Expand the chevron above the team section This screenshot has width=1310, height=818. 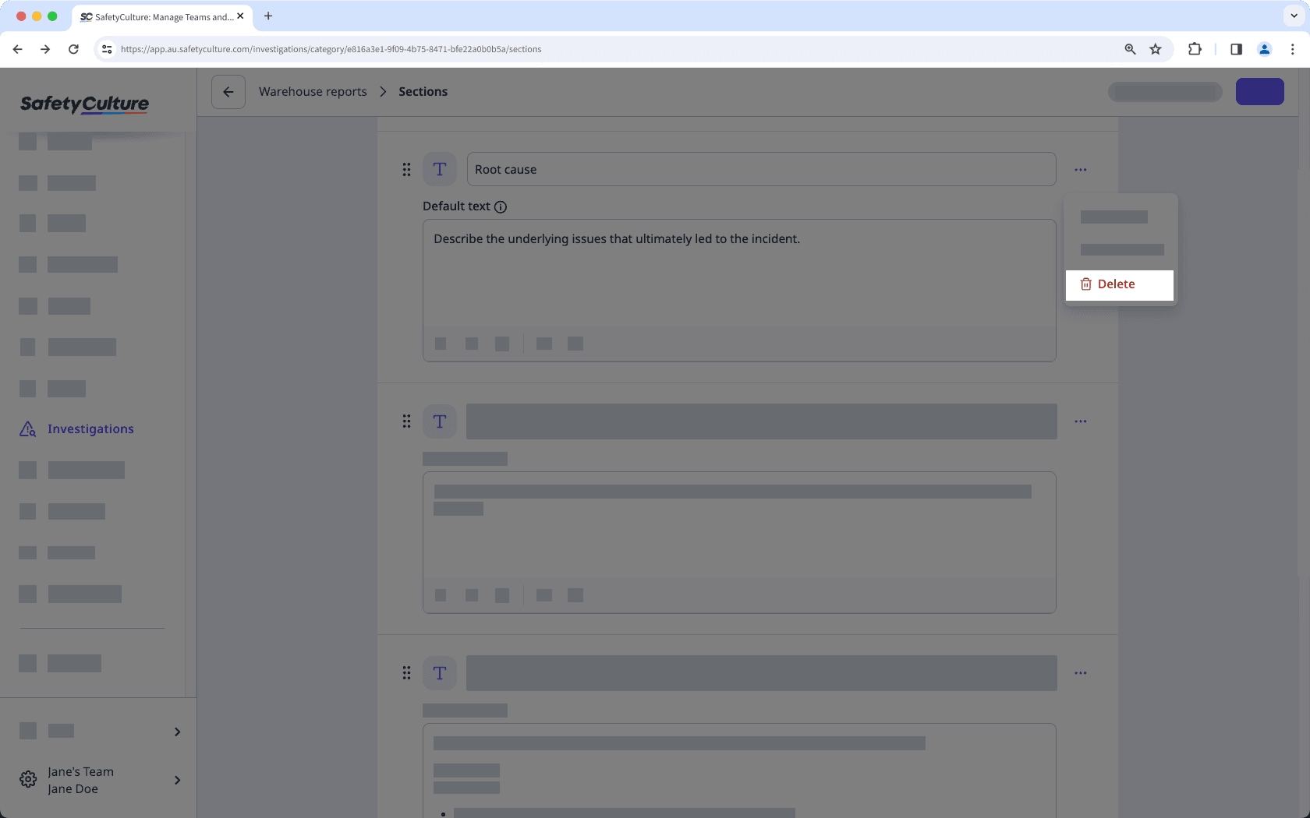pos(177,732)
